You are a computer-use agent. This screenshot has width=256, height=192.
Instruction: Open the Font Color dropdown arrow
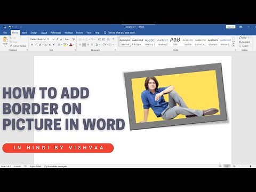pyautogui.click(x=74, y=45)
